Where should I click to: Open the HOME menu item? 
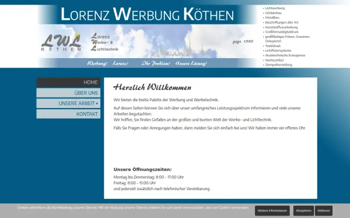tap(68, 83)
